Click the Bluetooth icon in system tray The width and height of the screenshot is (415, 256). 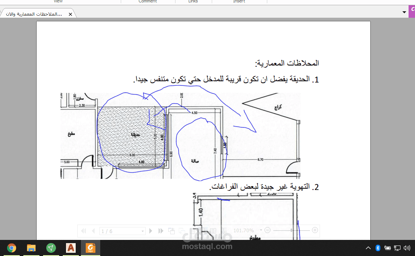tap(378, 248)
